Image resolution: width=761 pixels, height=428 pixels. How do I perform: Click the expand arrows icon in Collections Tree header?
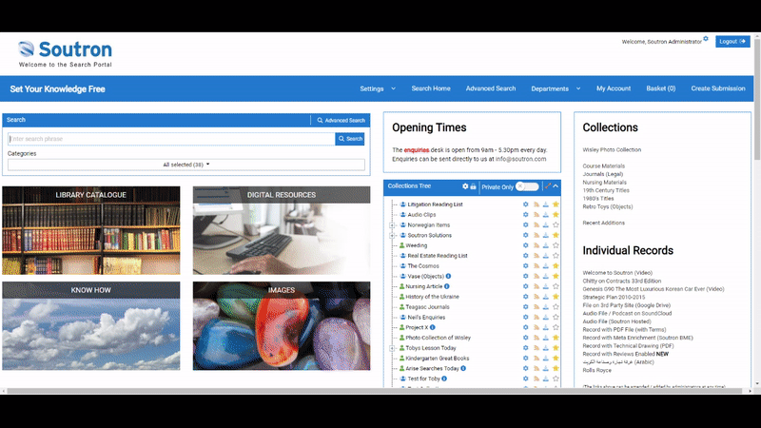click(548, 185)
